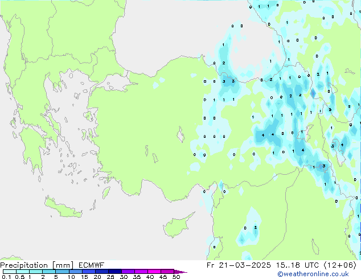
Task: Click the legend tick label '30'
Action: point(124,277)
